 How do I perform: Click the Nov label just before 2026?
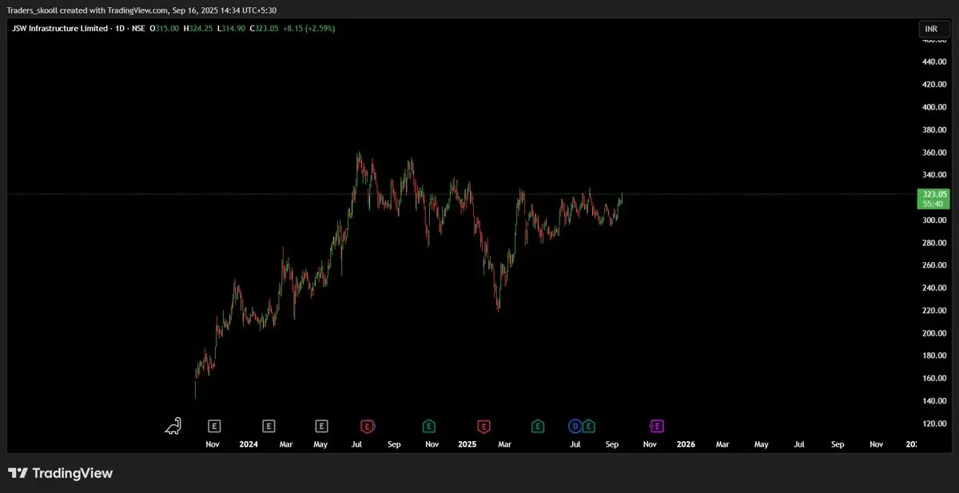point(650,443)
